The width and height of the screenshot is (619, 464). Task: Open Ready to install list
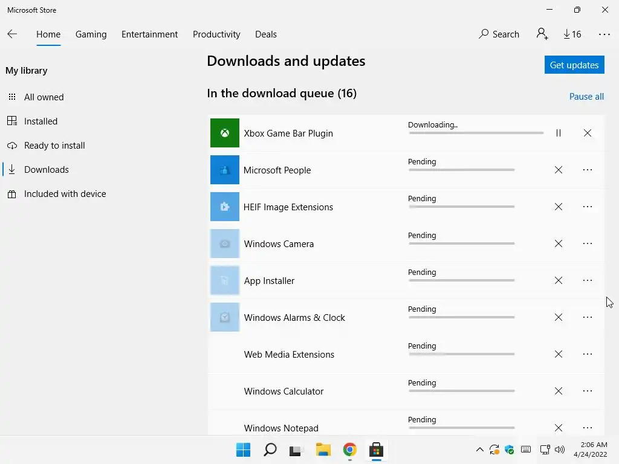[x=46, y=146]
